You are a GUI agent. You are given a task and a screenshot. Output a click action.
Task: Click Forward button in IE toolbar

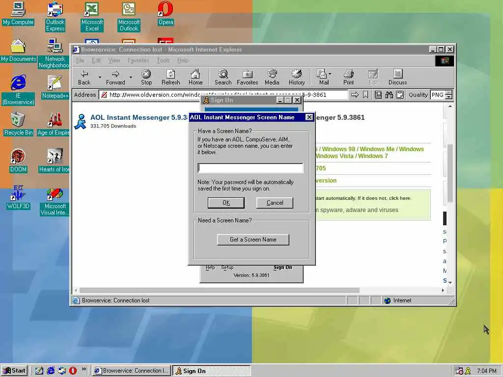point(115,78)
